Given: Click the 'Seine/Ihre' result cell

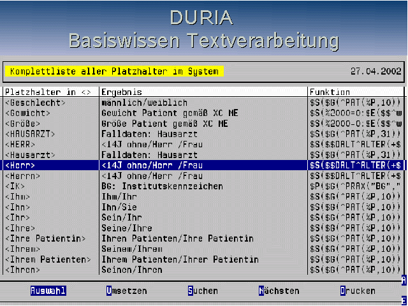Looking at the screenshot, I should (127, 228).
